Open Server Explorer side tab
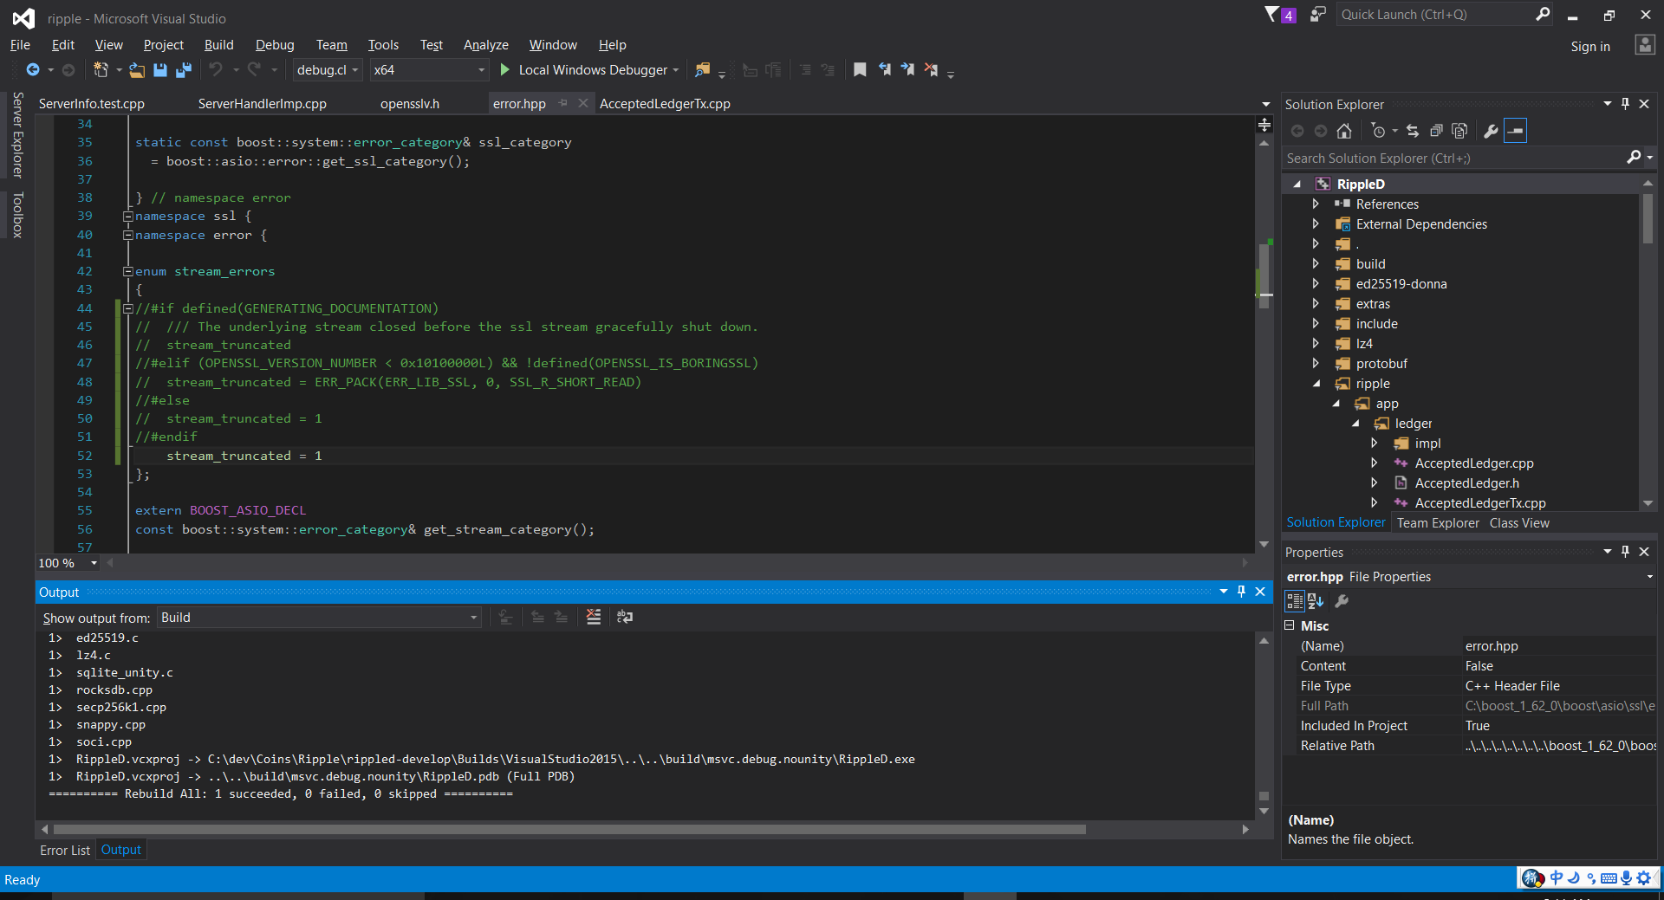The image size is (1664, 900). click(16, 134)
